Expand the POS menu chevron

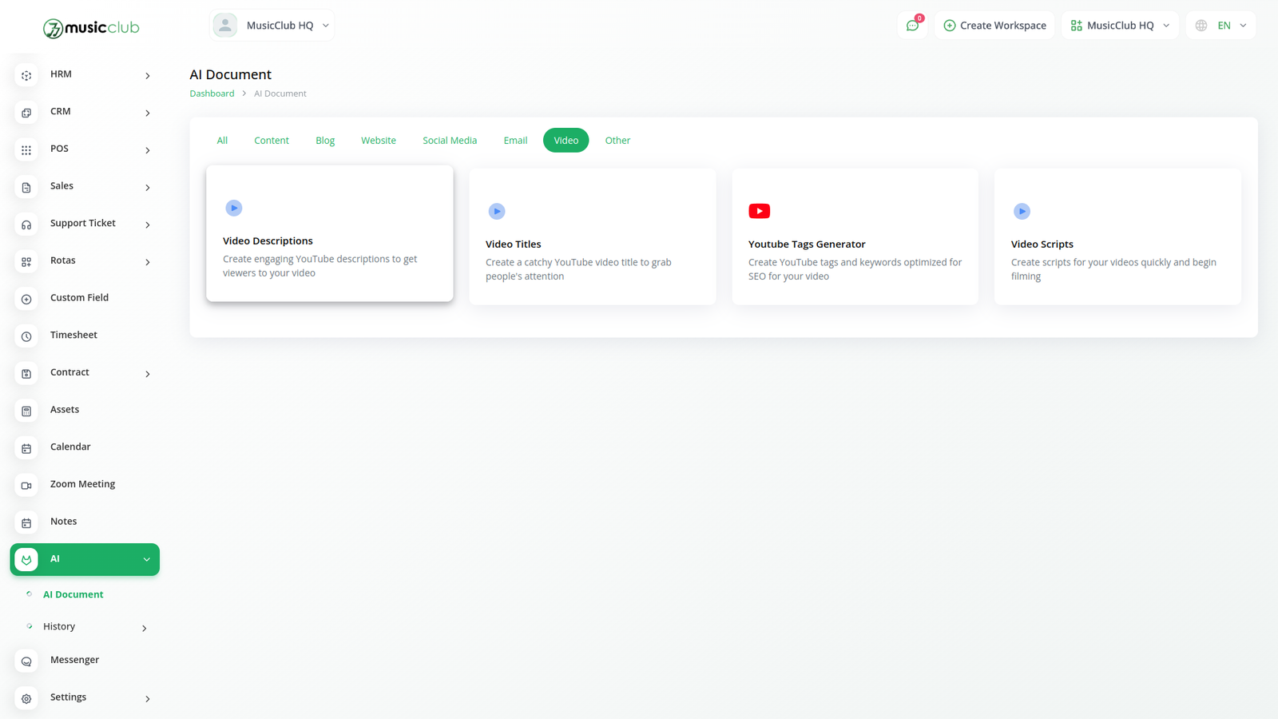coord(148,150)
